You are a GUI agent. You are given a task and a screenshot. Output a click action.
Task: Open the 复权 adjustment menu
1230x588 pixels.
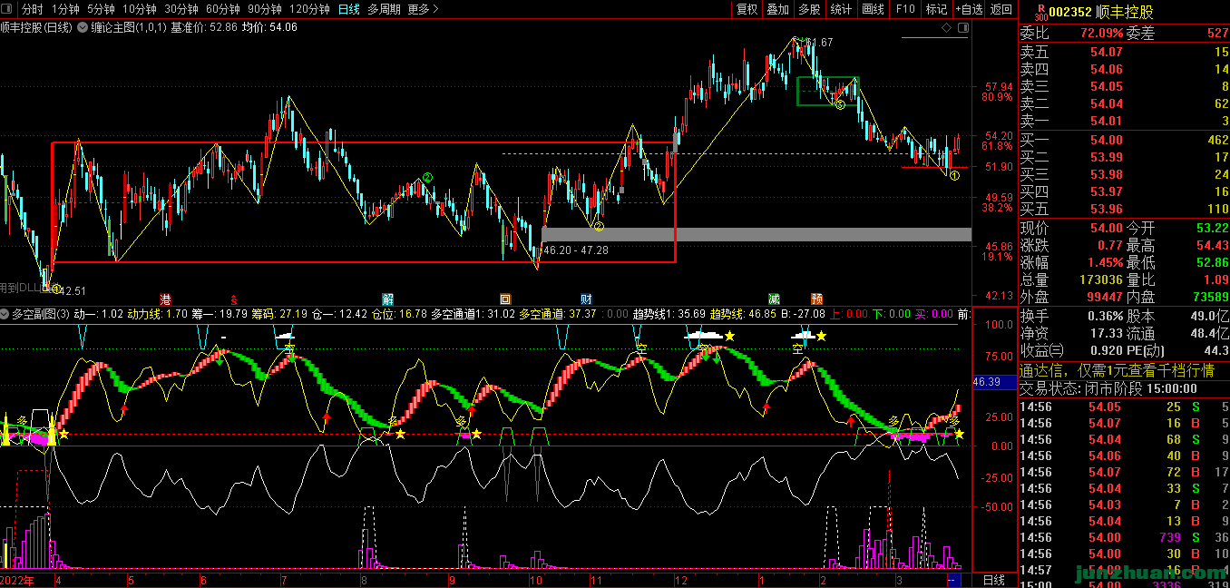[x=747, y=9]
